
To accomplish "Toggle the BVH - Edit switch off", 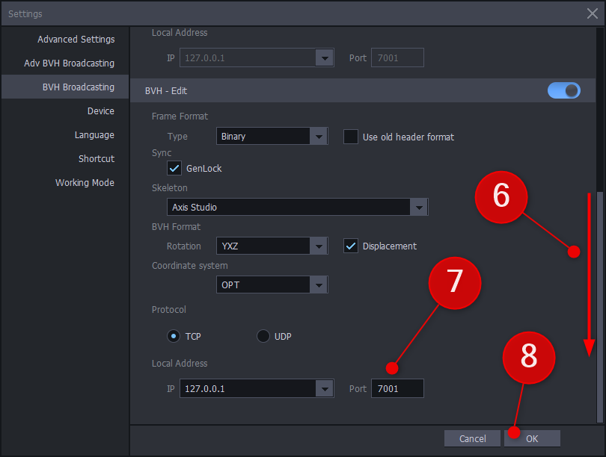I will 564,90.
